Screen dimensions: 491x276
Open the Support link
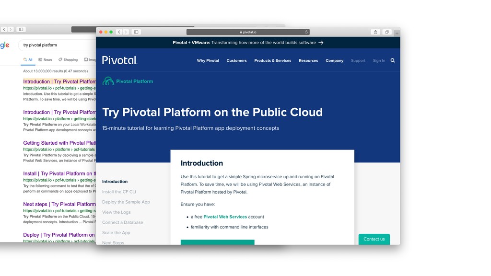pos(358,61)
